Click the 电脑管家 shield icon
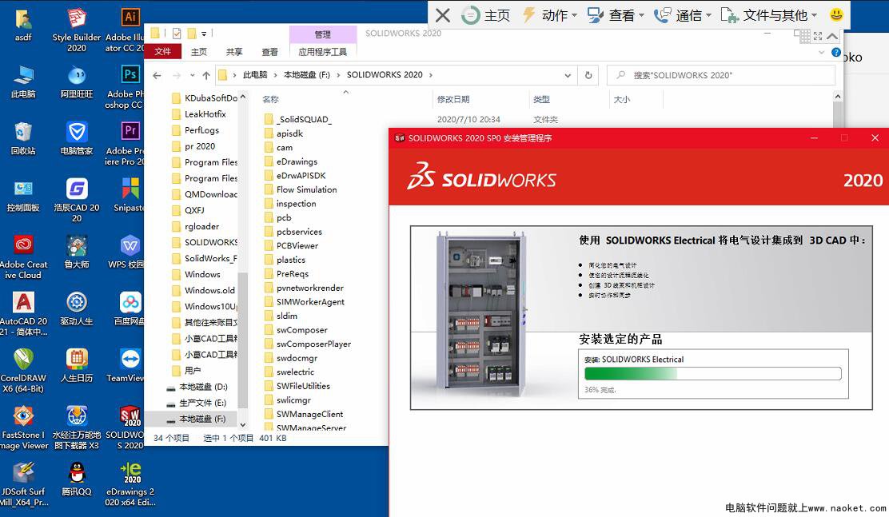889x517 pixels. point(77,138)
